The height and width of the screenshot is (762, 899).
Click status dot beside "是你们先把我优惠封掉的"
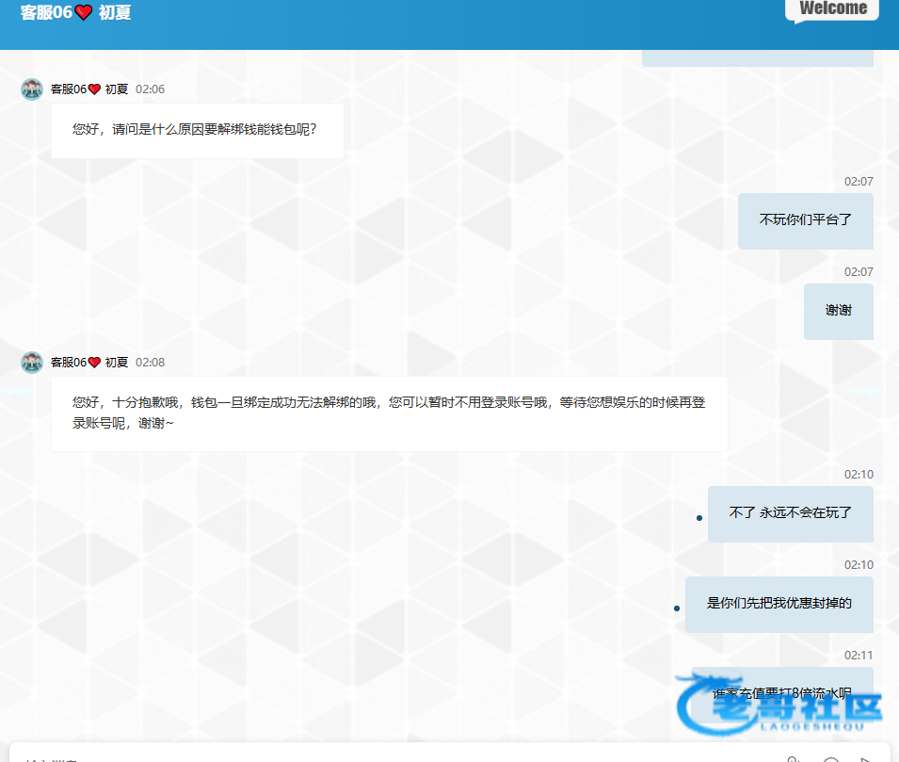pos(676,608)
